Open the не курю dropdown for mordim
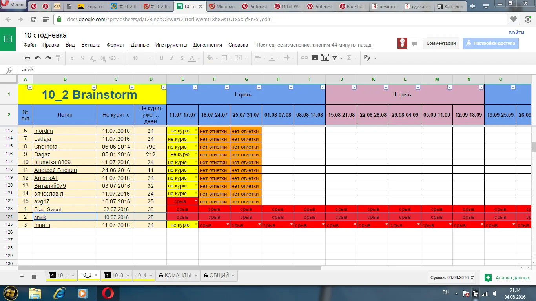Screen dimensions: 536x301 click(x=196, y=130)
